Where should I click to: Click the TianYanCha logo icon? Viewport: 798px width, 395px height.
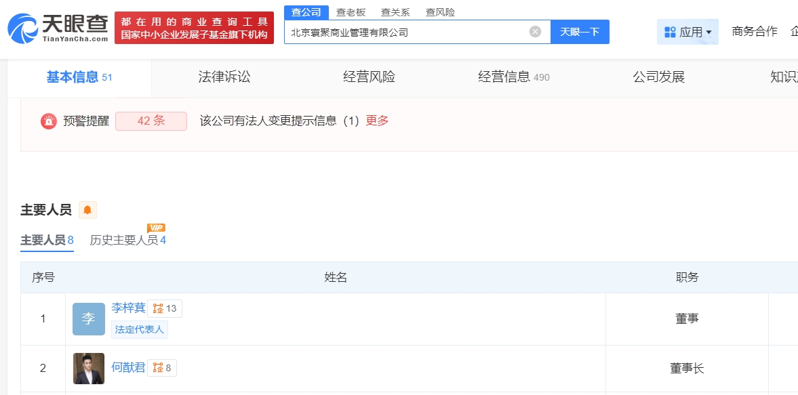click(x=22, y=28)
